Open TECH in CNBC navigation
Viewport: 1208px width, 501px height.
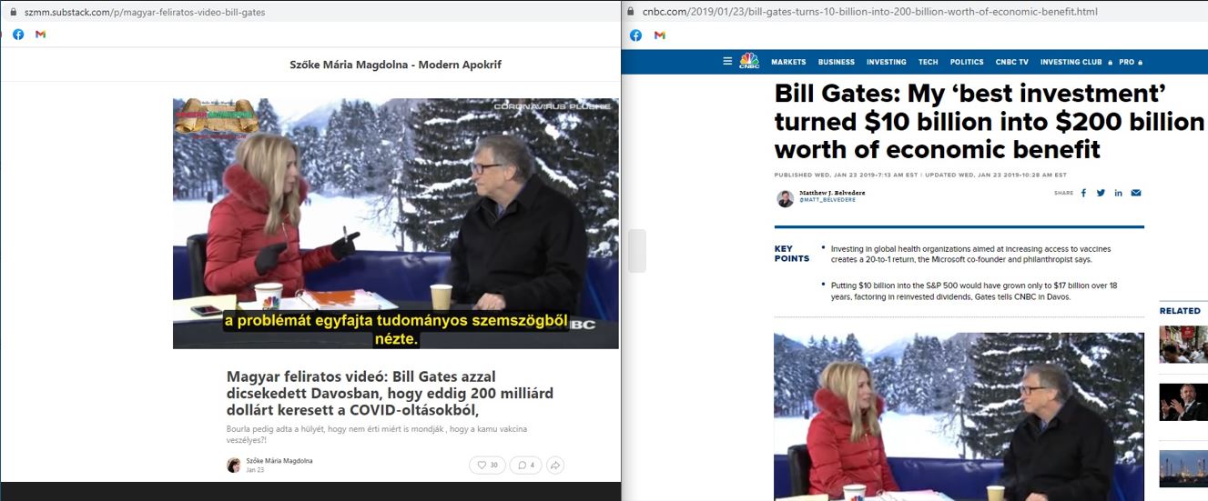[x=928, y=62]
